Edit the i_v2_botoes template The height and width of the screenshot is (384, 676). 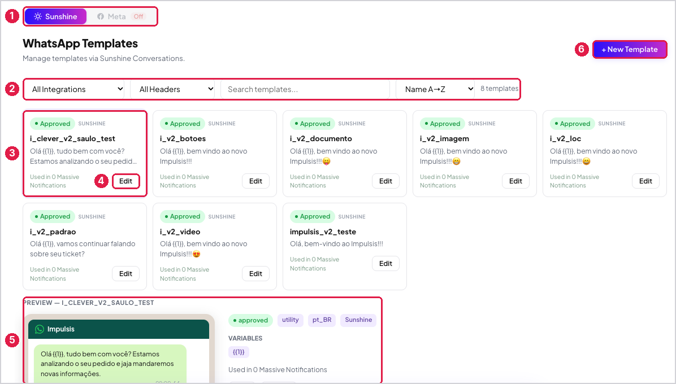click(x=255, y=181)
